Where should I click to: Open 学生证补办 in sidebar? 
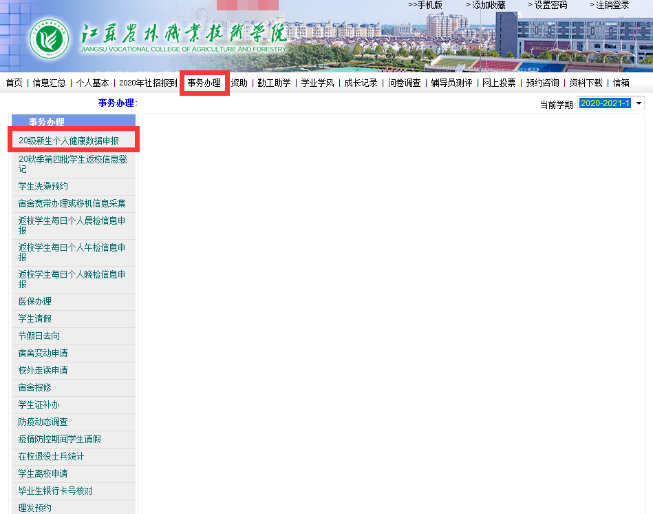[x=39, y=405]
